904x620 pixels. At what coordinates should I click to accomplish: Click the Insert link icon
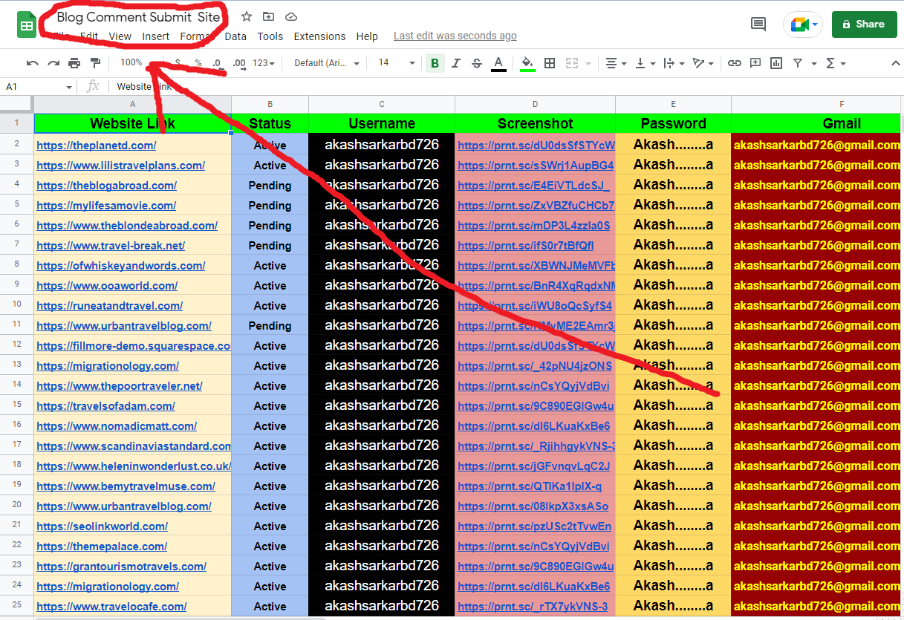(x=735, y=63)
